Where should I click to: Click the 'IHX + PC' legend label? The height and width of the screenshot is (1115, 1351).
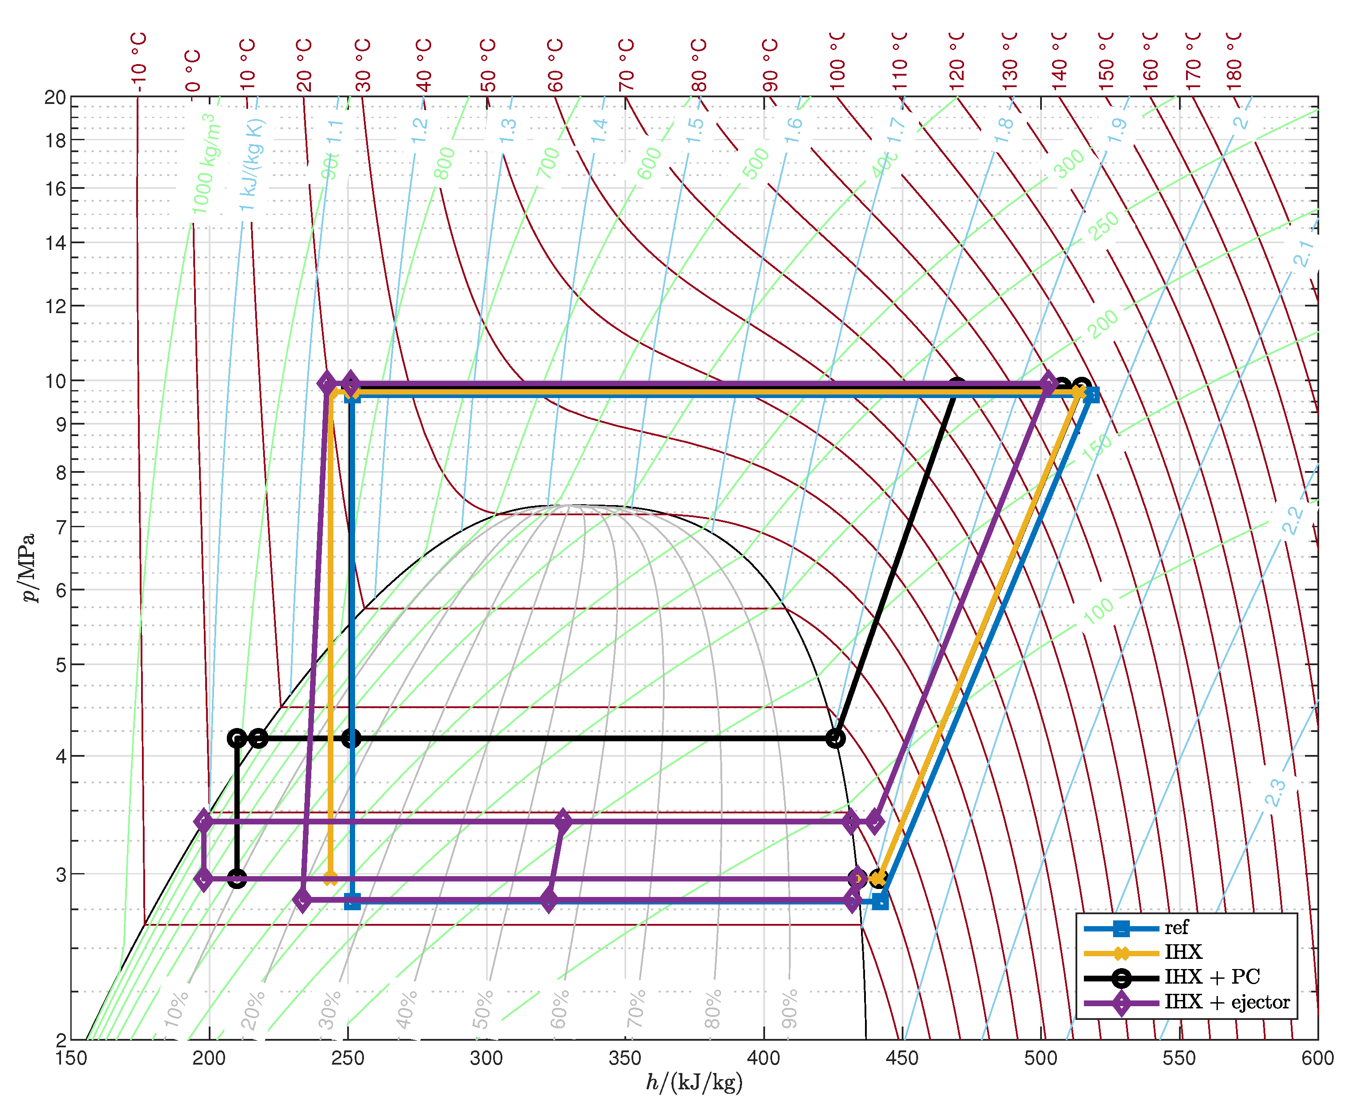(1212, 977)
